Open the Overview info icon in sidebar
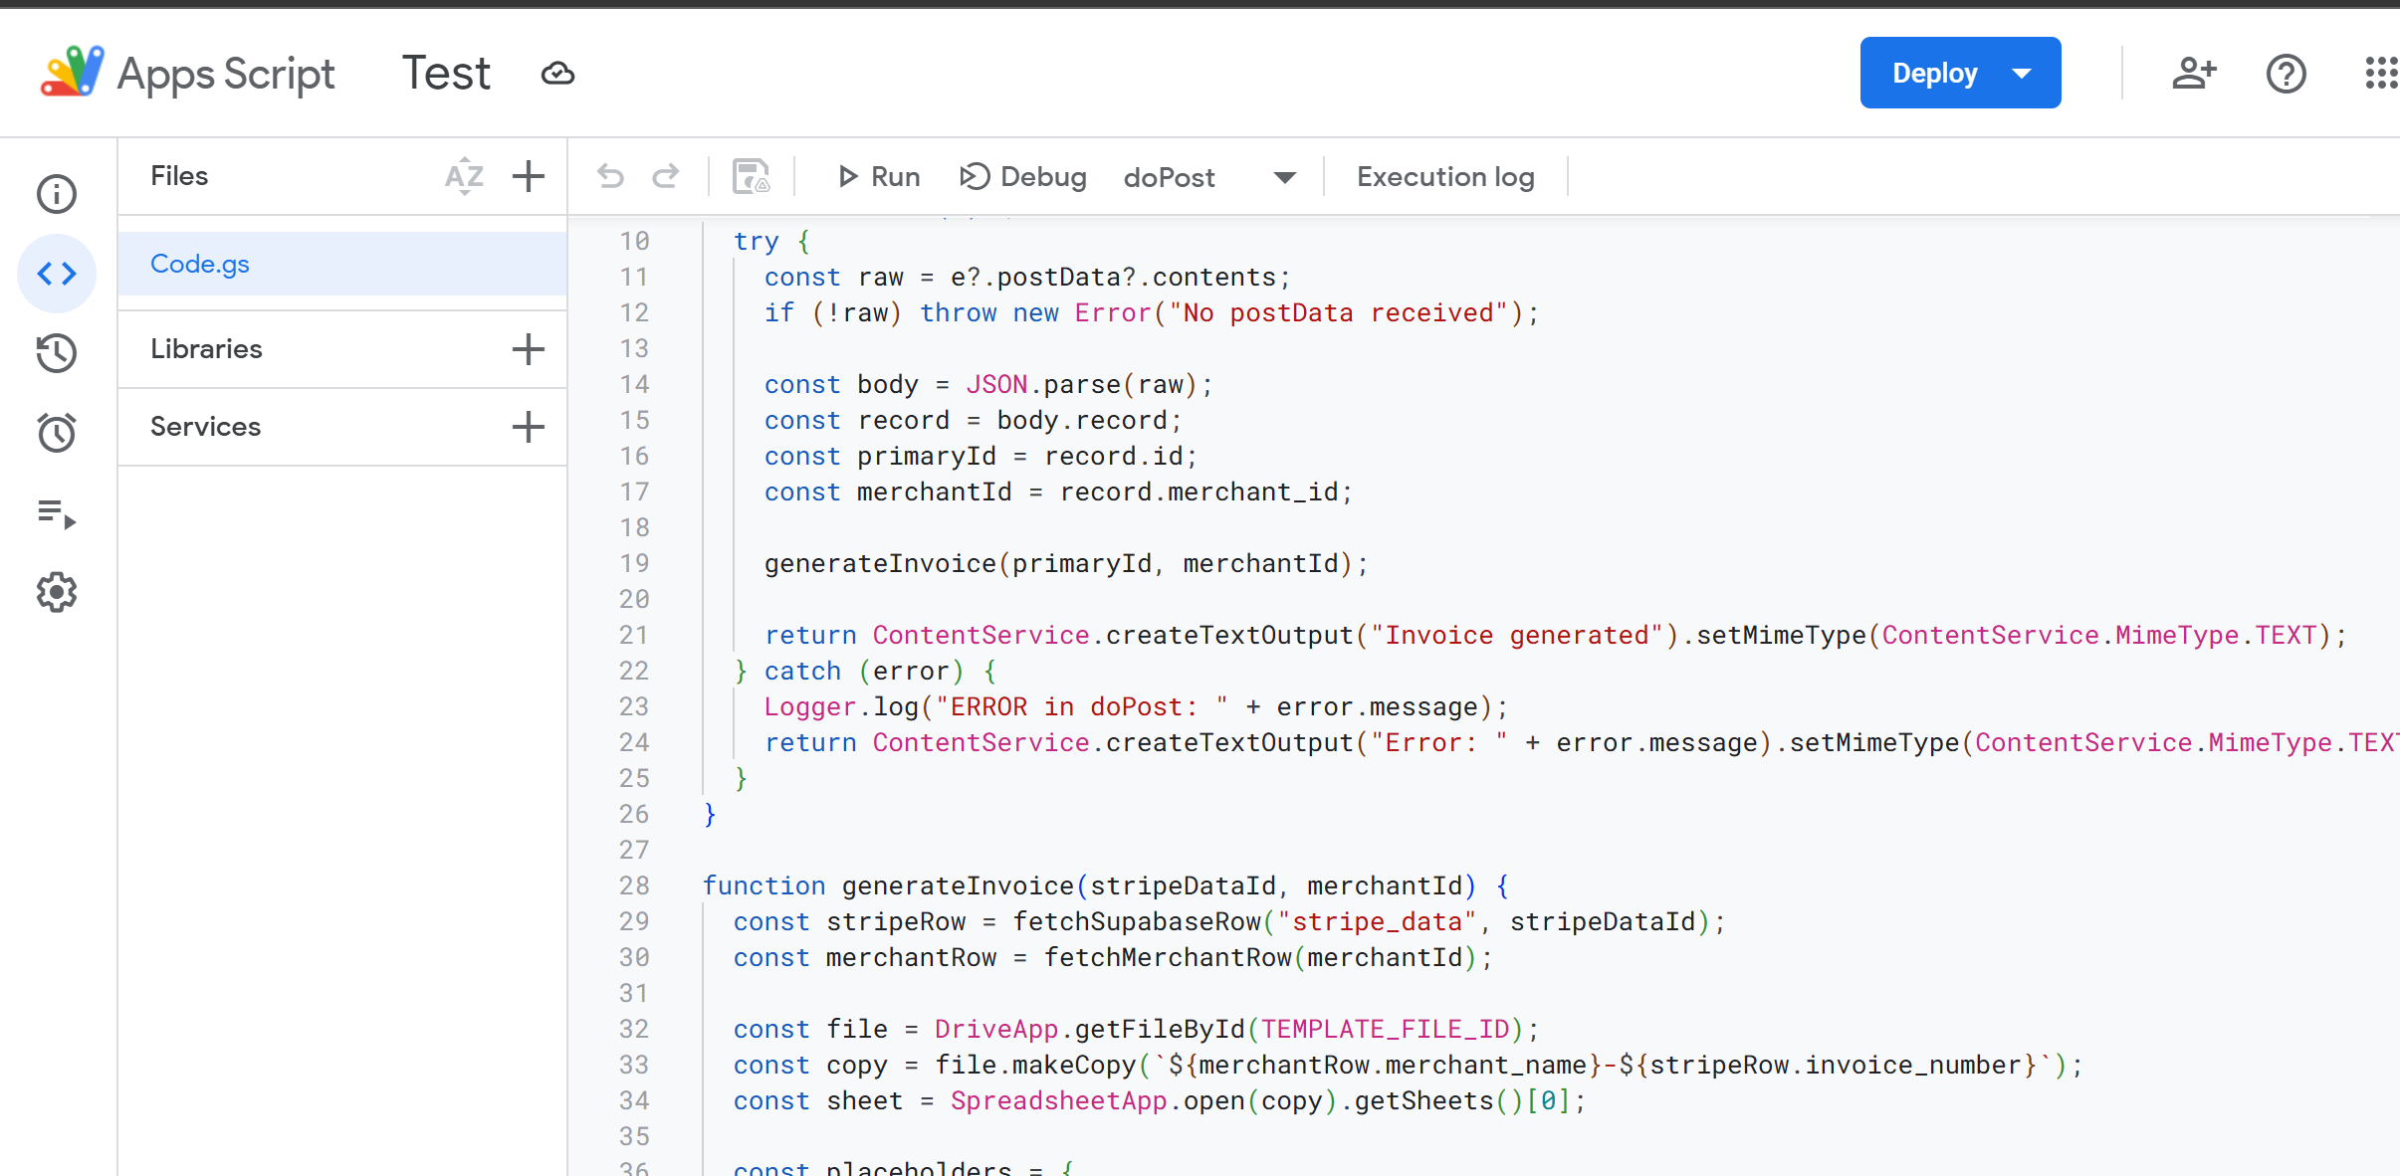The width and height of the screenshot is (2400, 1176). [x=57, y=194]
